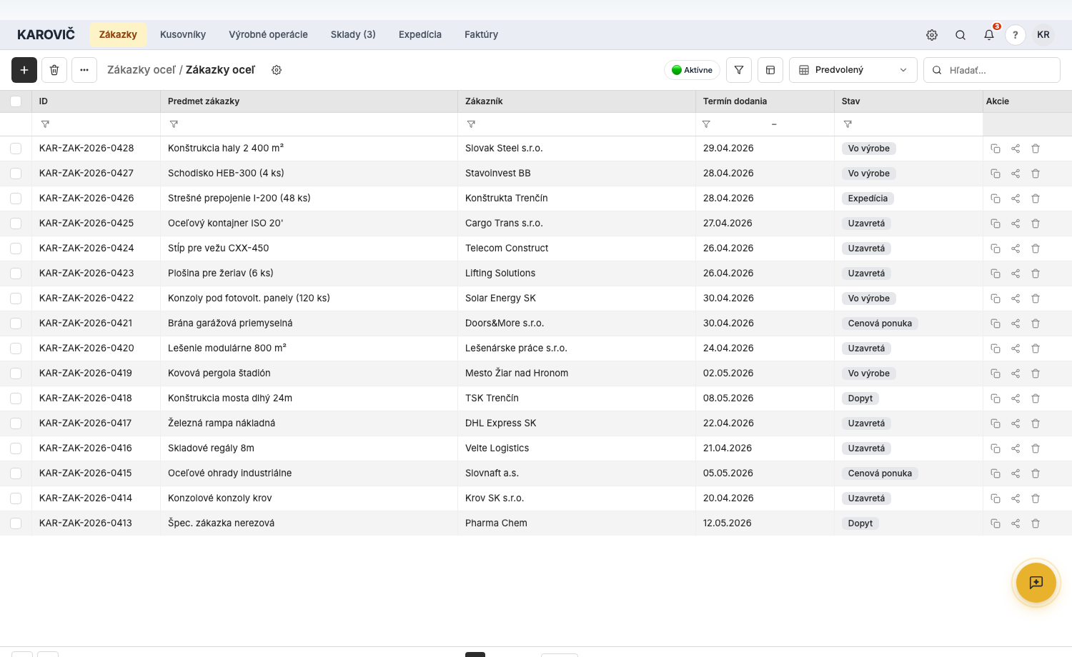Click Zákazky oceľ parent breadcrumb
Viewport: 1072px width, 657px height.
(x=141, y=70)
